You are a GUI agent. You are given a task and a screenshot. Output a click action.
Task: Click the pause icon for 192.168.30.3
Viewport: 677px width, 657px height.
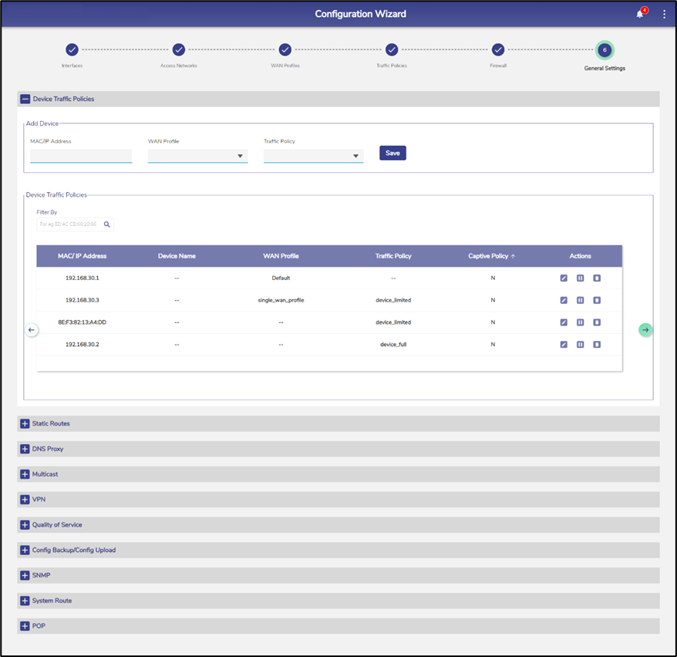580,300
